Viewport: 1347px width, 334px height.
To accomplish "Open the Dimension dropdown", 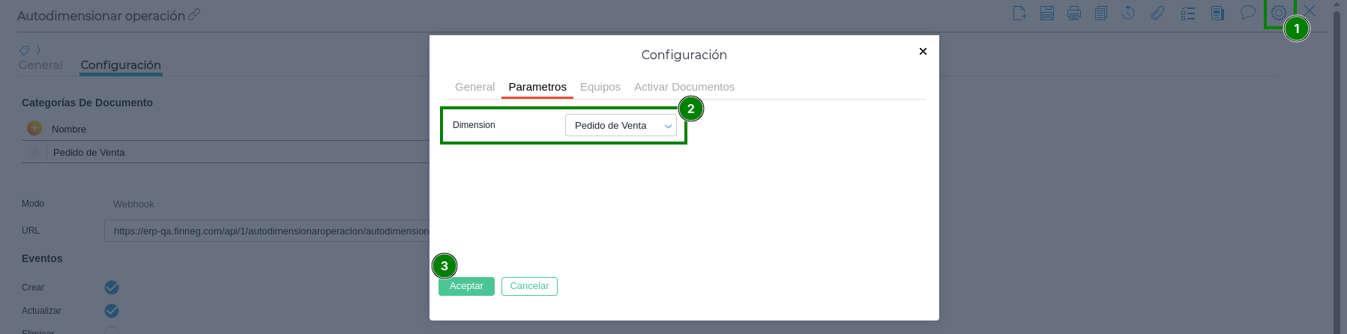I will (x=621, y=126).
